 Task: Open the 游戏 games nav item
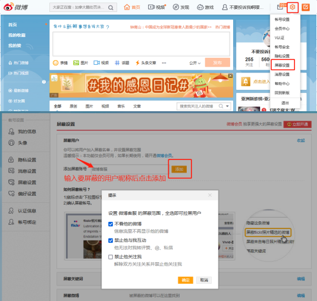point(205,7)
